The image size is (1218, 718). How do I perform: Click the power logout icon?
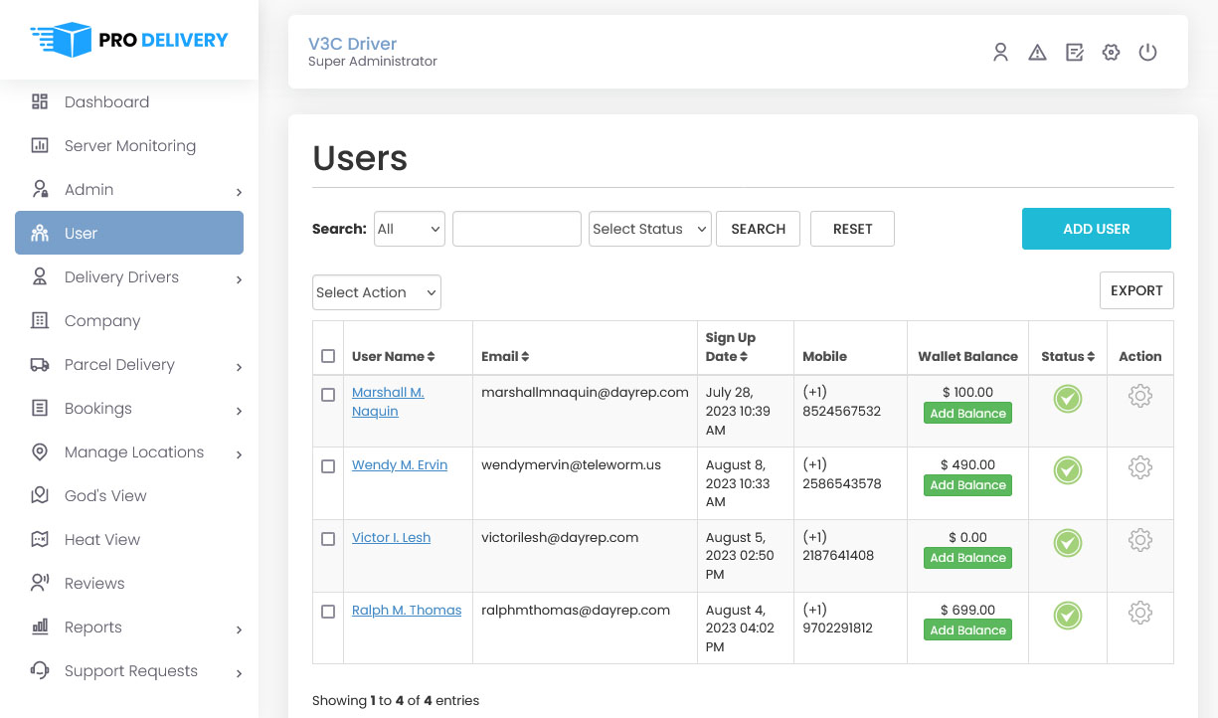pos(1147,53)
